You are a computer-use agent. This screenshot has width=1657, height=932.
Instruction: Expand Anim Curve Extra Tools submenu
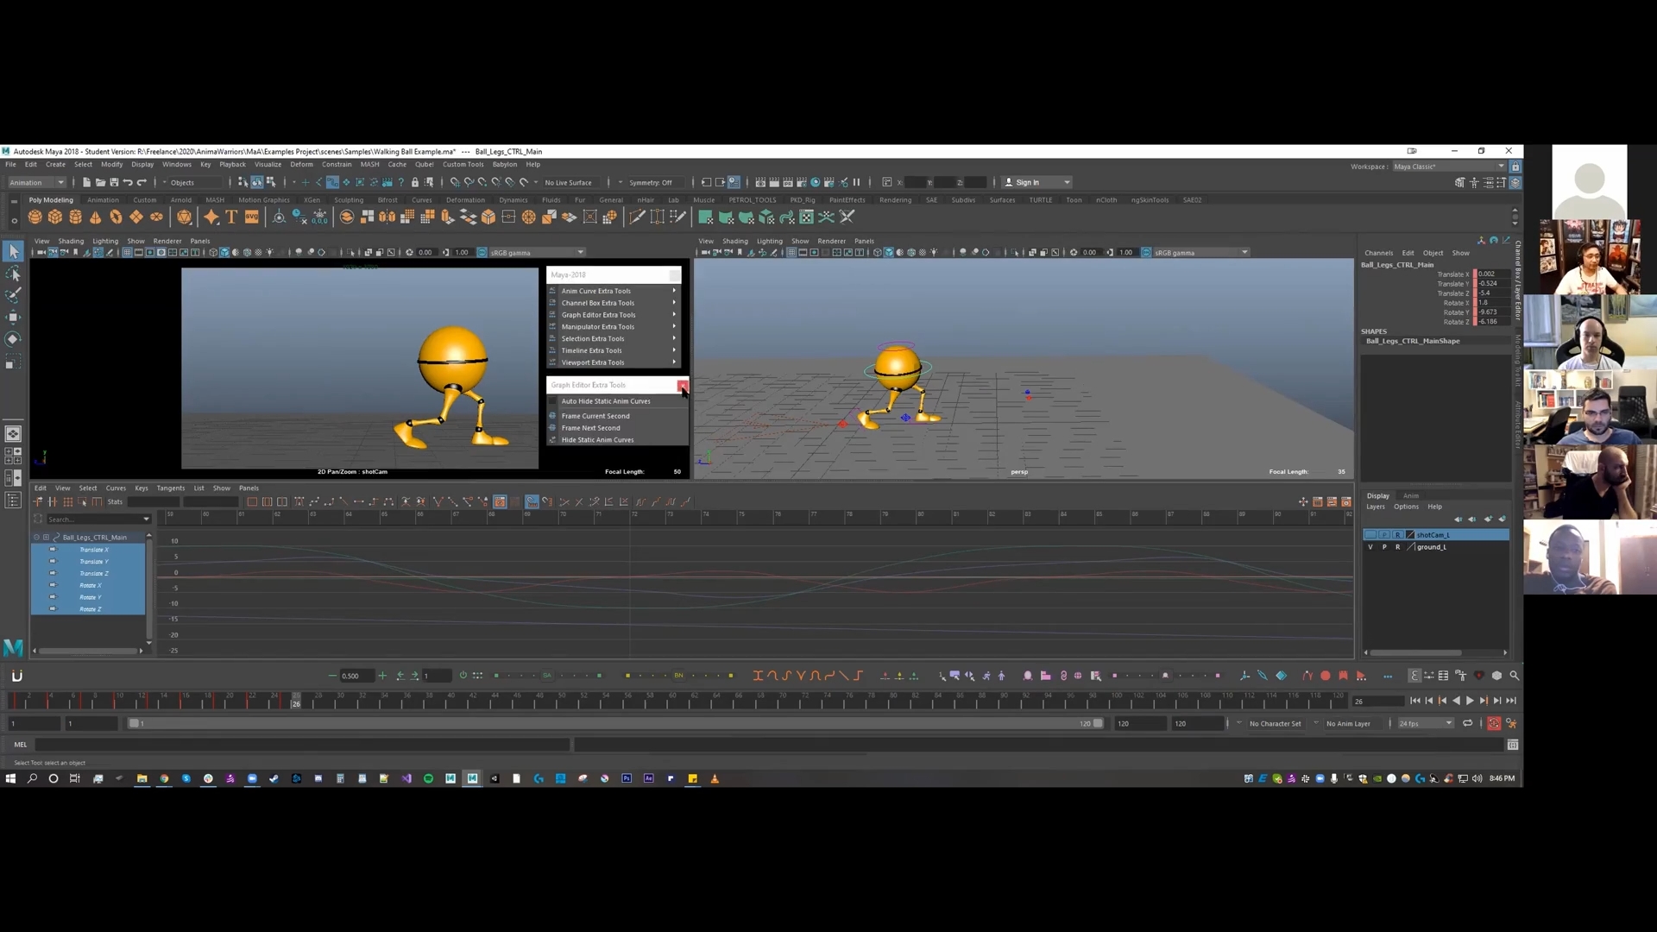coord(614,292)
